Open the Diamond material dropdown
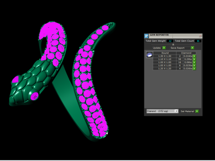The image size is (215, 161). click(x=176, y=111)
